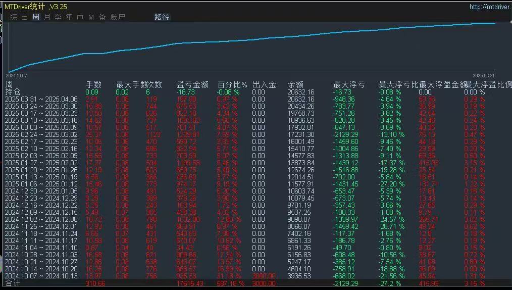Screen dimensions: 512x290
Task: Click the 出入金 column header
Action: [x=265, y=84]
